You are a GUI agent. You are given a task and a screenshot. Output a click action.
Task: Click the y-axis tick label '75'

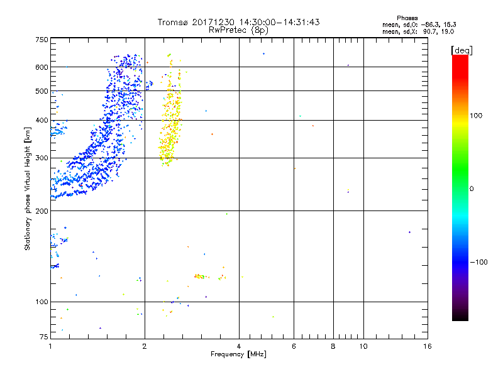44,337
